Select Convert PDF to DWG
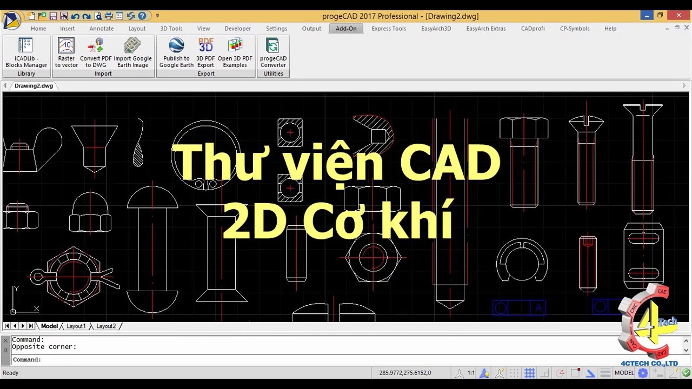 click(x=96, y=52)
